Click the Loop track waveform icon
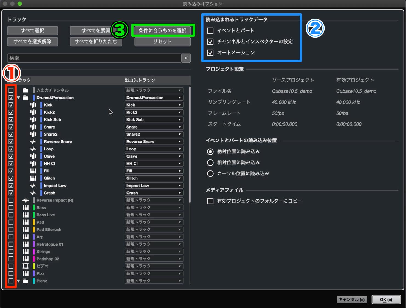The height and width of the screenshot is (308, 406). click(33, 149)
